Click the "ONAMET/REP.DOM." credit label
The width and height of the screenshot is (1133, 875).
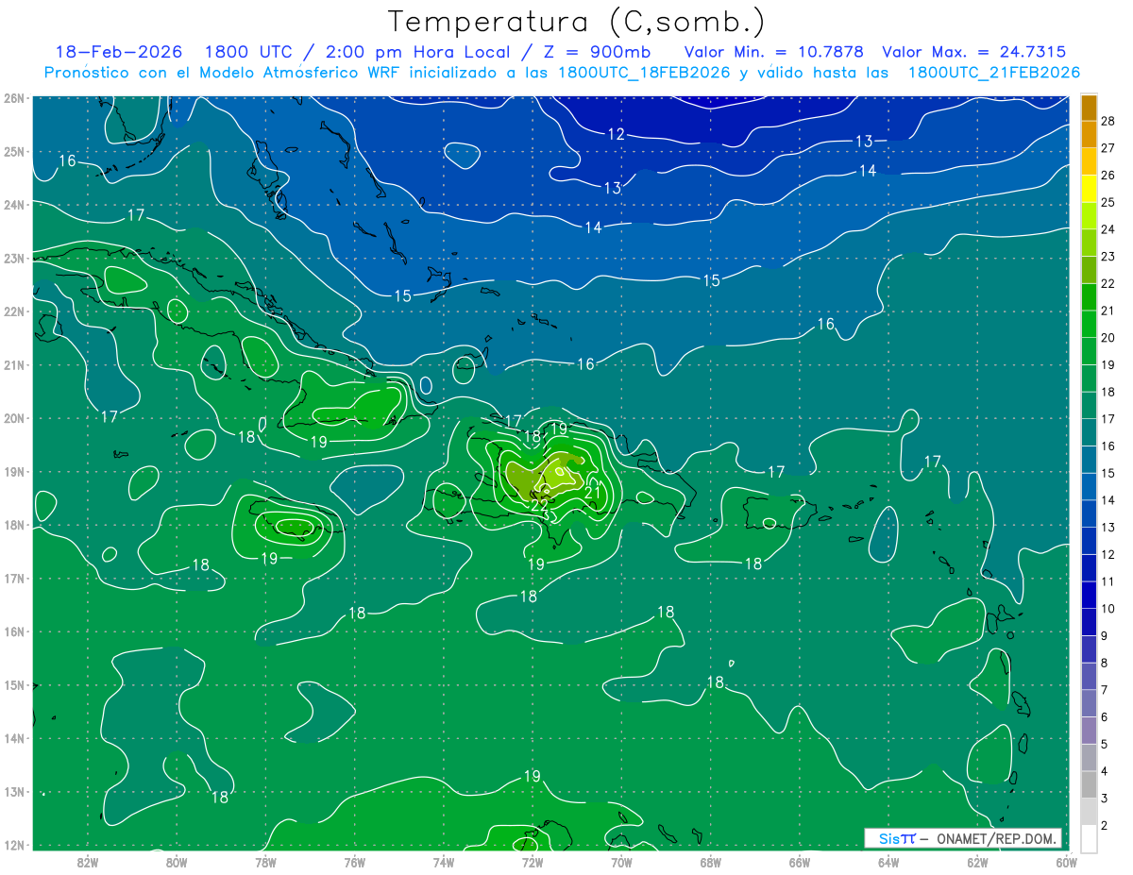coord(996,838)
